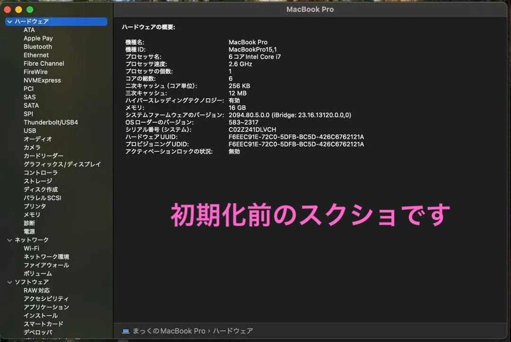Image resolution: width=511 pixels, height=342 pixels.
Task: Select 電源 in the sidebar
Action: click(29, 231)
